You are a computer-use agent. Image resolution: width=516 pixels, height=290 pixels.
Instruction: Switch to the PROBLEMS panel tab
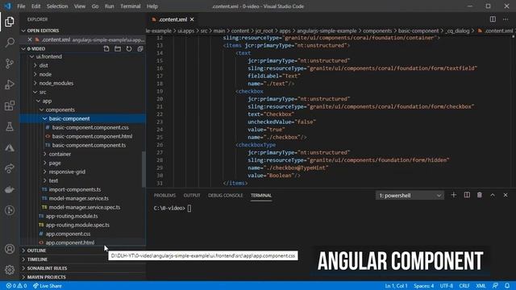[x=164, y=195]
